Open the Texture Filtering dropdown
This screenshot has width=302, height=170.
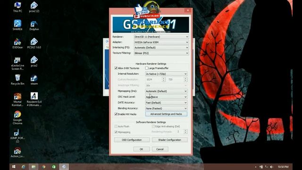tap(161, 53)
